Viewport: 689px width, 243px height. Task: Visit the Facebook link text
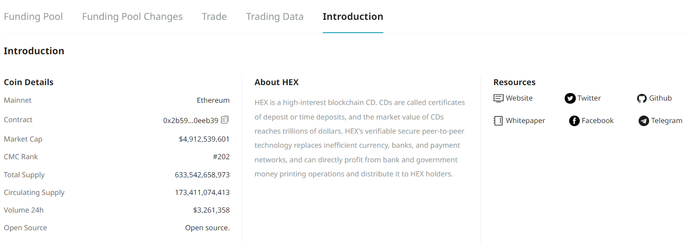tap(597, 121)
